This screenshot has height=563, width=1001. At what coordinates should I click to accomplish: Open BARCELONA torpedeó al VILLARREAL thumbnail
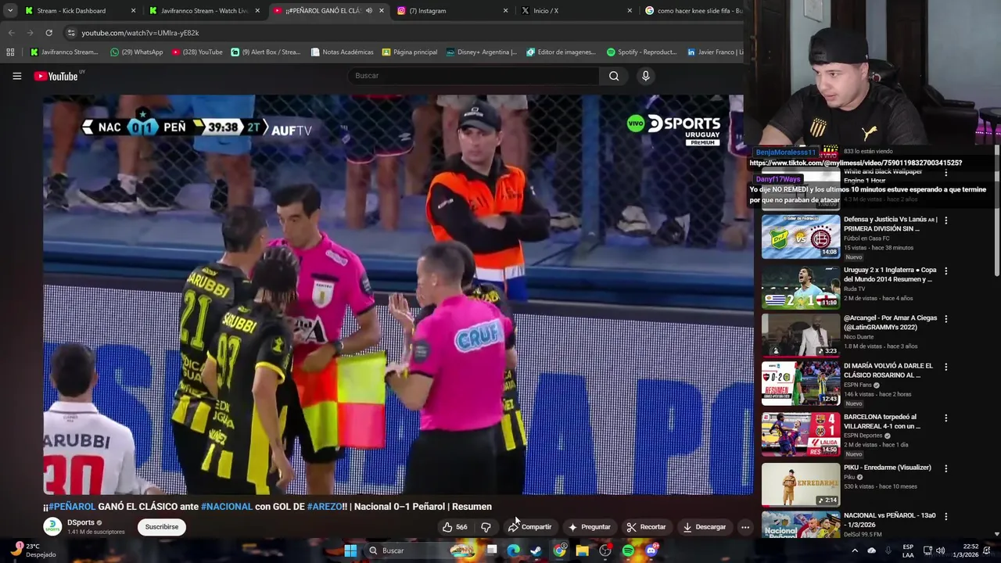[801, 434]
